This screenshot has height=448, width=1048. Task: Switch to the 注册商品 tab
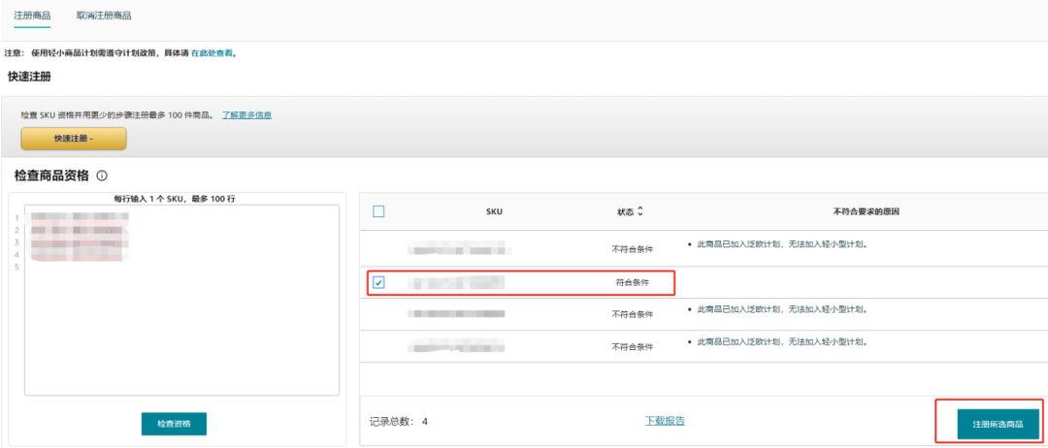[32, 16]
